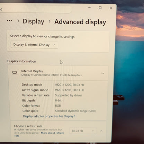
Task: Maximize the Settings window
Action: tap(100, 8)
